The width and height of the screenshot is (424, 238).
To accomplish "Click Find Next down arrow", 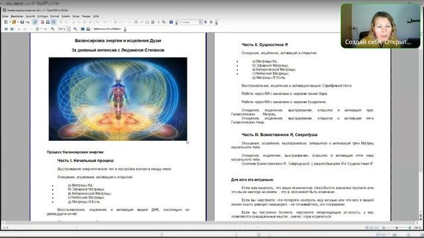I will (x=211, y=22).
